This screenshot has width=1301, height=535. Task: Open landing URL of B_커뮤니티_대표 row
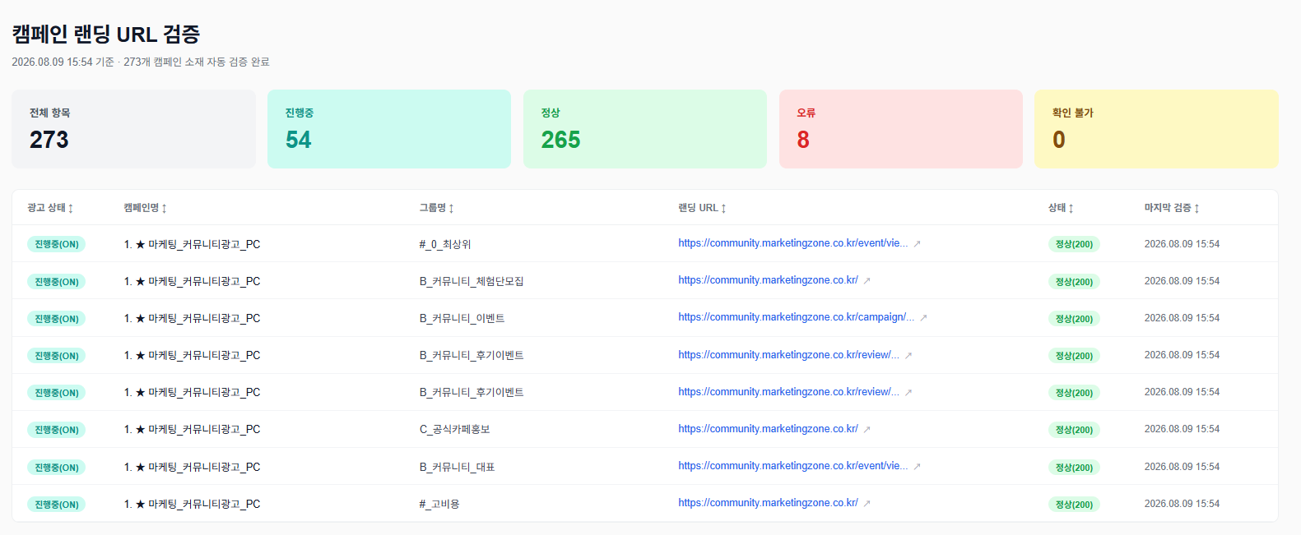coord(793,466)
